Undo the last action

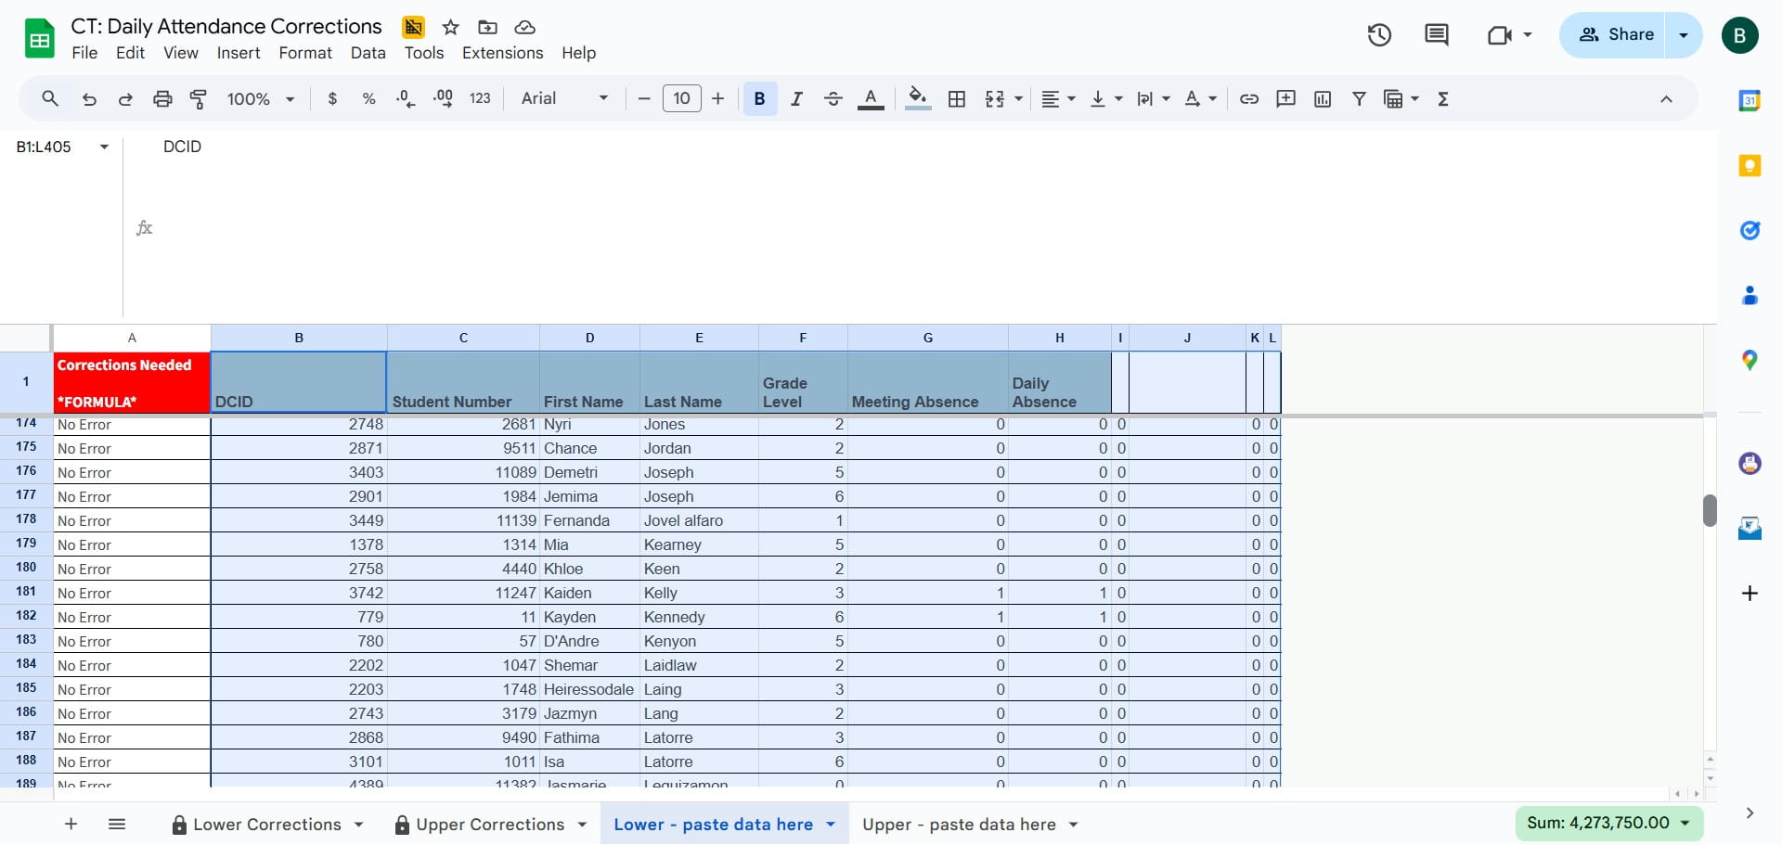89,98
